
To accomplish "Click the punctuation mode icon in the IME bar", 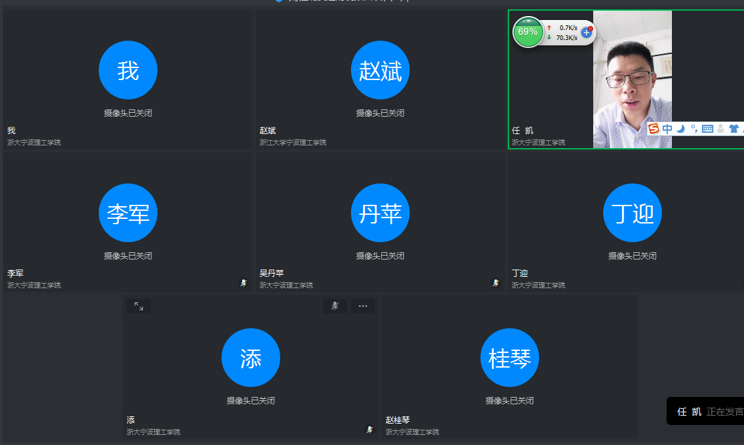I will coord(694,129).
